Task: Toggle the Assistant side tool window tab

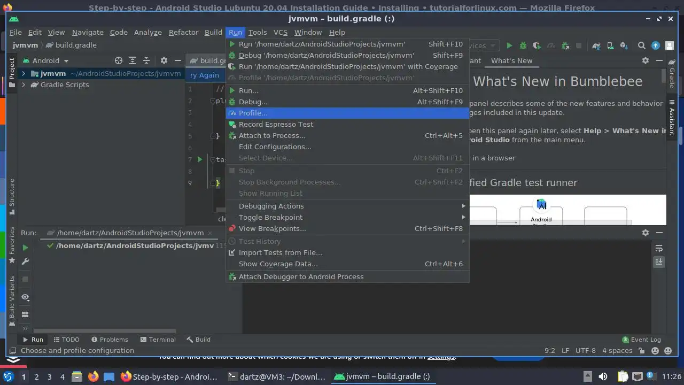Action: pos(672,118)
